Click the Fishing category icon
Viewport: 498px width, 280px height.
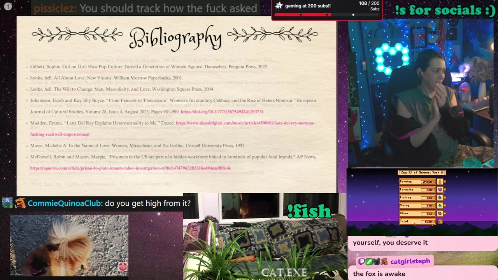tap(440, 198)
